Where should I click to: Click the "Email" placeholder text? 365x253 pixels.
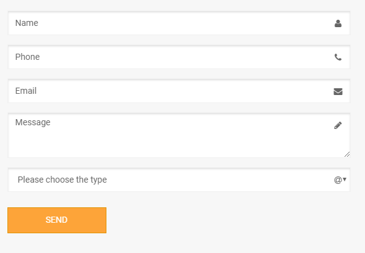(x=26, y=91)
